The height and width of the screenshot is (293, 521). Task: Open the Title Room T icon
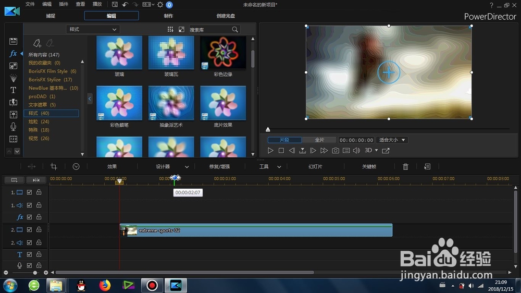coord(14,90)
